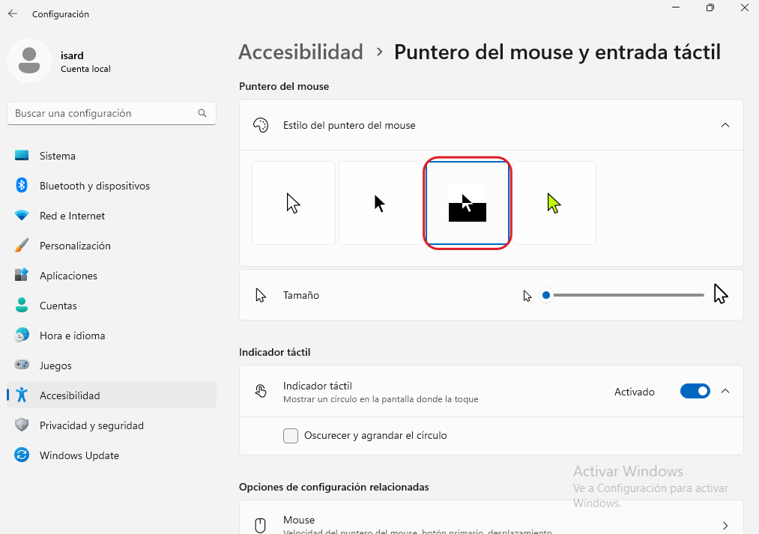Focus the Buscar una configuración field
This screenshot has height=534, width=759.
click(105, 113)
